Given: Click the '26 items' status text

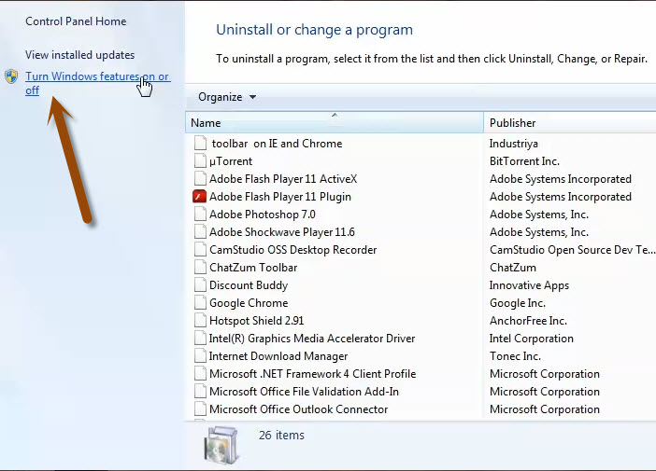Looking at the screenshot, I should coord(281,435).
